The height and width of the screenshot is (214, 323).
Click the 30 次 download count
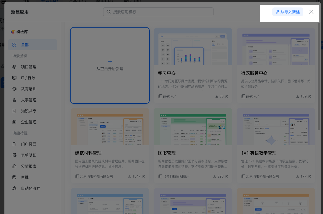click(x=222, y=96)
